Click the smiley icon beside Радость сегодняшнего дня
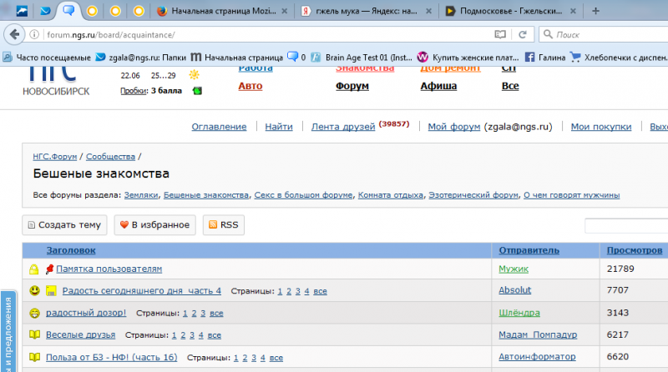Viewport: 668px width, 372px height. point(34,290)
